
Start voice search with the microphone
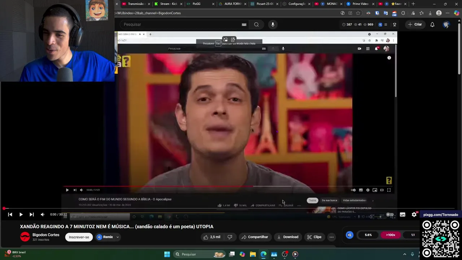point(273,25)
